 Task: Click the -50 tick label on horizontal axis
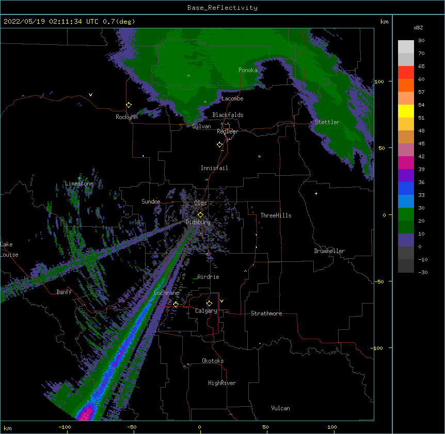click(x=132, y=427)
